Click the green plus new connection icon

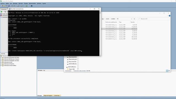coord(2,12)
